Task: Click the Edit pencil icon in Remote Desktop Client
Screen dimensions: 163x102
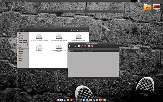Action: pos(82,46)
